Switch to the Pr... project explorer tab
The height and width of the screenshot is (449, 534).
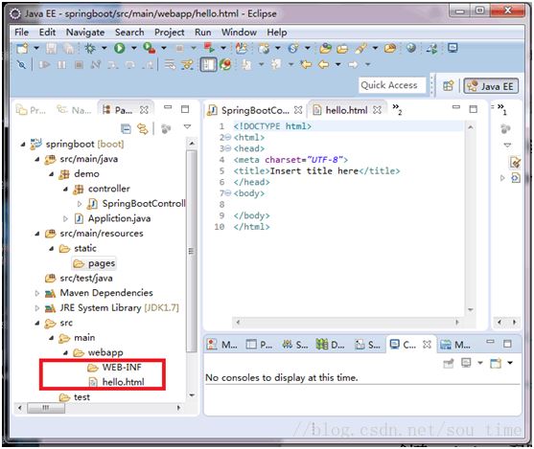coord(32,110)
